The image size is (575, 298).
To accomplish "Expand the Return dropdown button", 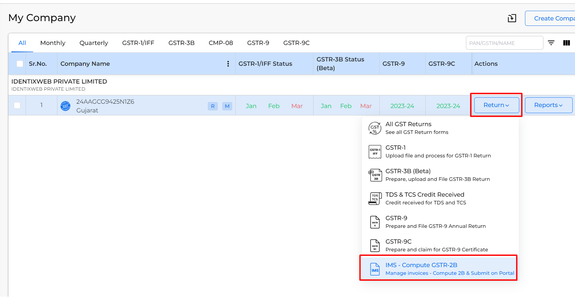I will pos(496,105).
